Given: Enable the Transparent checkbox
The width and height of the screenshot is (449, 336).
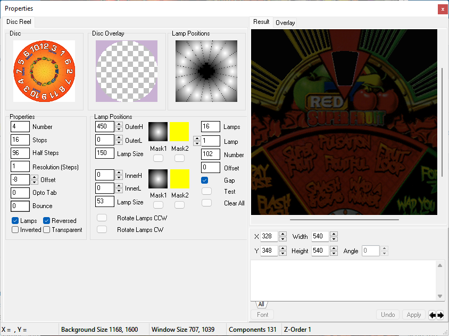Looking at the screenshot, I should coord(47,230).
